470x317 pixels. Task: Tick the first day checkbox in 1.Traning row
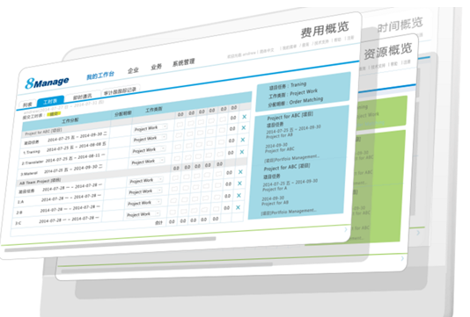point(180,135)
